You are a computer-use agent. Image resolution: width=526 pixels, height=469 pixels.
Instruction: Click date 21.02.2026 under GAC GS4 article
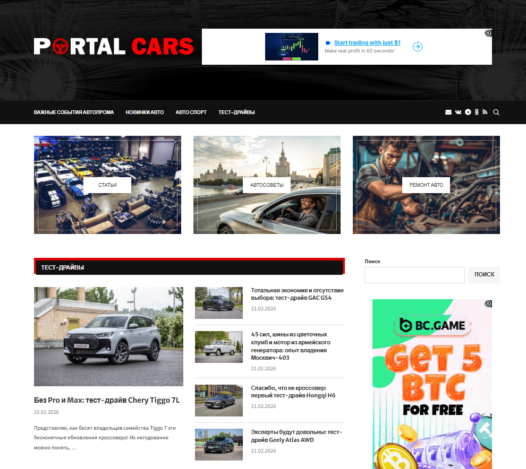click(264, 309)
